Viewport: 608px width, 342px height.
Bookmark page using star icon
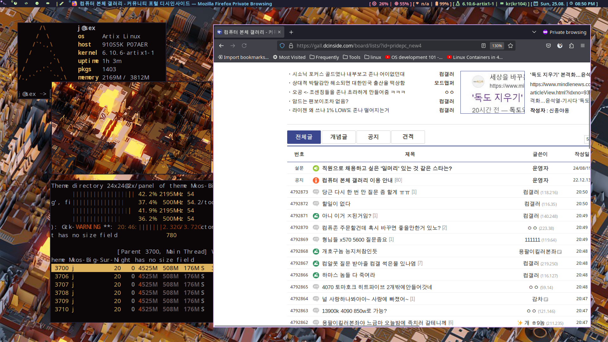pyautogui.click(x=510, y=46)
